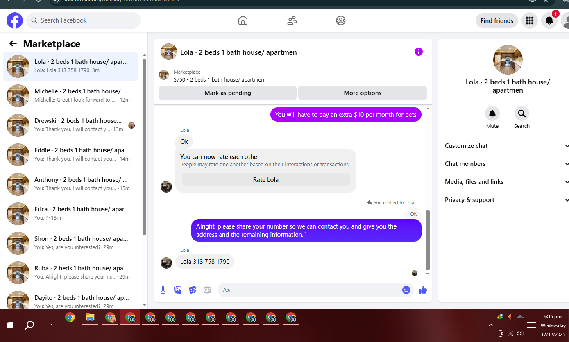Viewport: 569px width, 342px height.
Task: Go back using the Marketplace arrow
Action: point(13,44)
